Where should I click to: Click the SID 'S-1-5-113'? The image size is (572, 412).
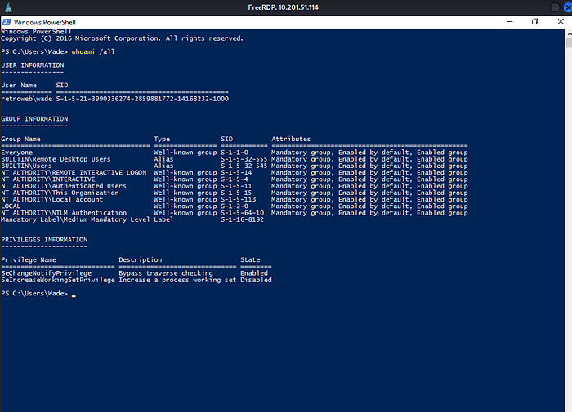pos(239,199)
